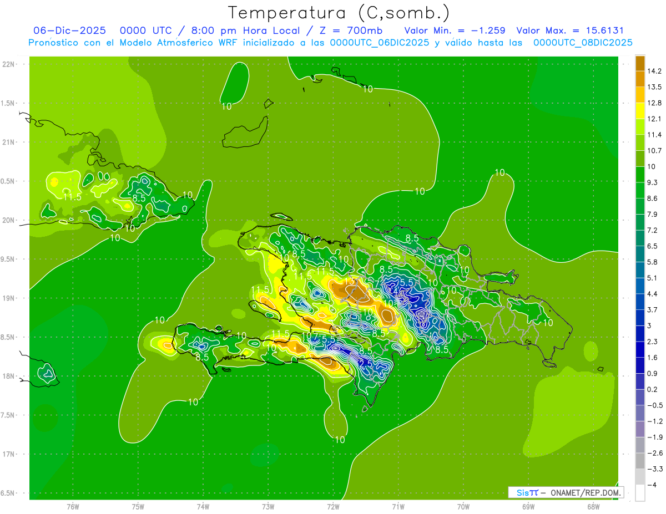The width and height of the screenshot is (666, 514).
Task: Click the "72W" longitude axis label
Action: click(x=333, y=507)
